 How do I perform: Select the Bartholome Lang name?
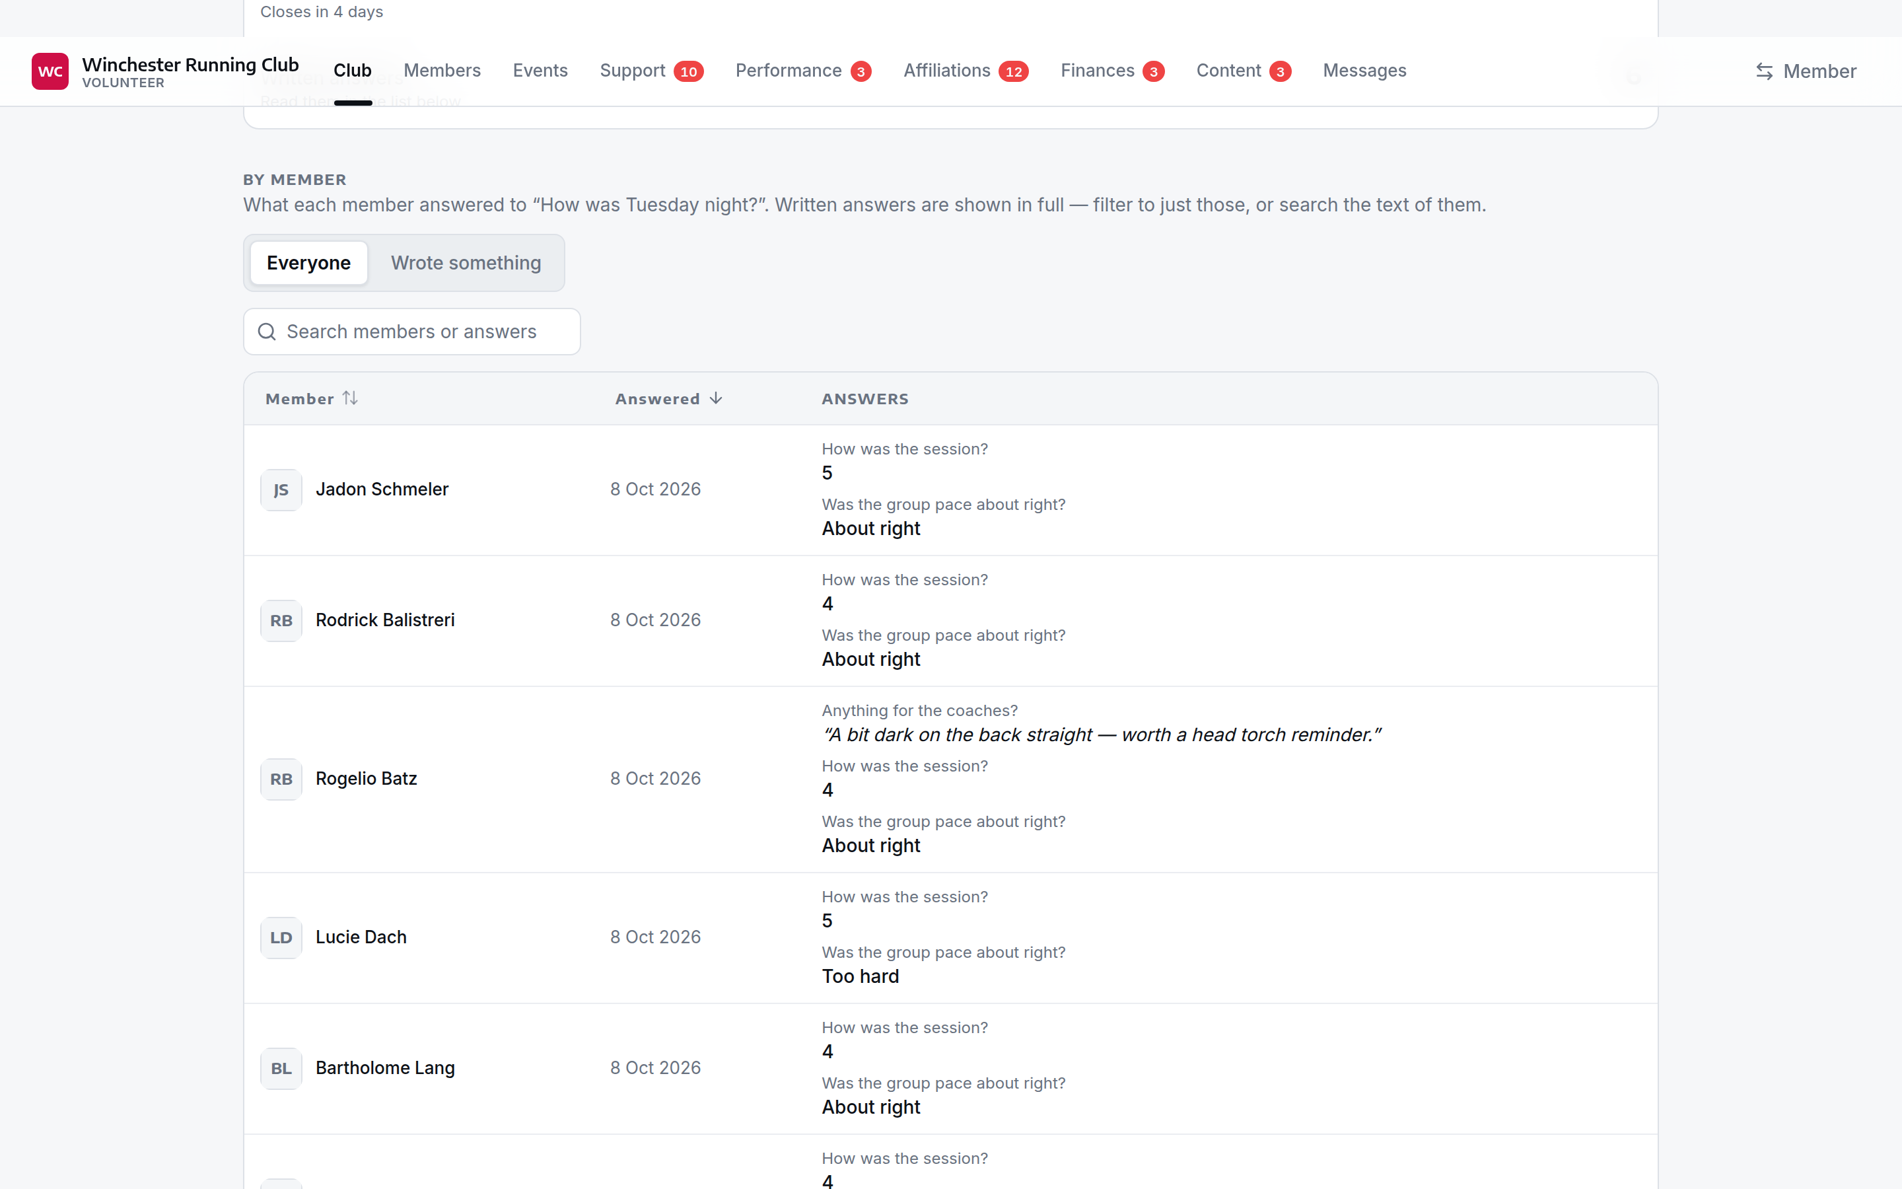[x=385, y=1068]
